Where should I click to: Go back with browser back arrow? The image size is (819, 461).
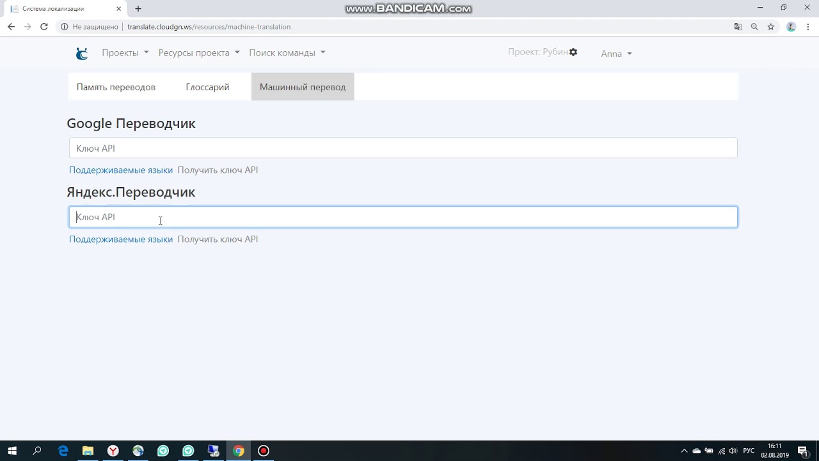11,27
